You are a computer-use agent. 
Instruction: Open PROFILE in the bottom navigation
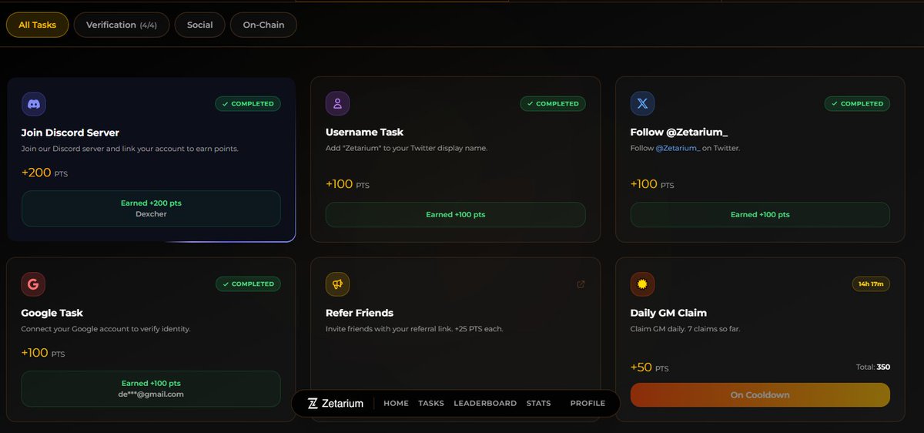[x=588, y=403]
